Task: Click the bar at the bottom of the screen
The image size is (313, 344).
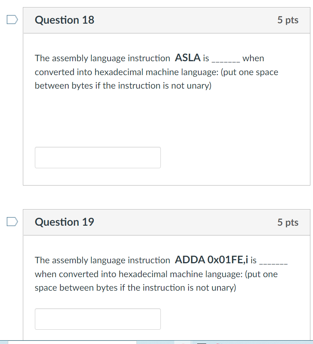Action: pyautogui.click(x=156, y=342)
